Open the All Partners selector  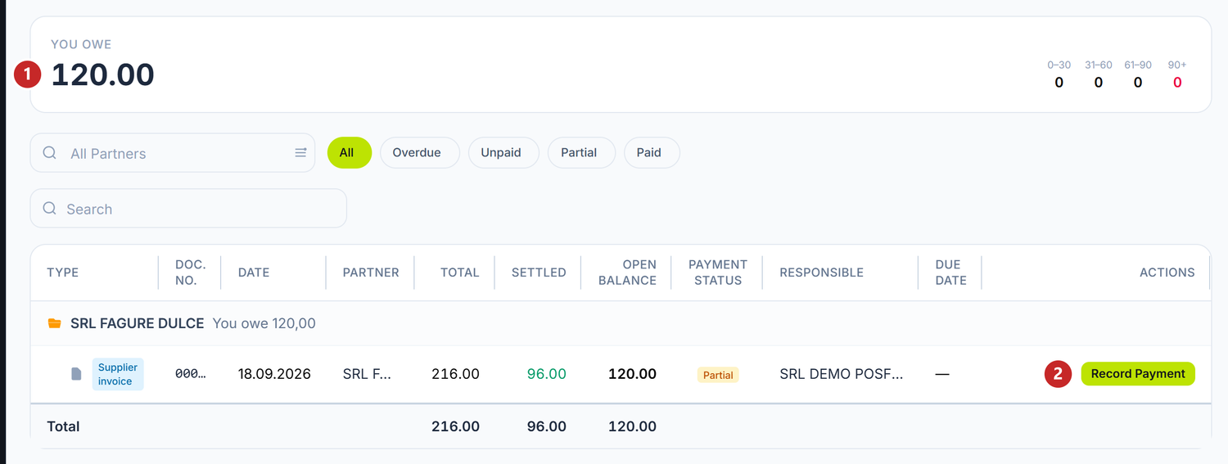point(173,153)
